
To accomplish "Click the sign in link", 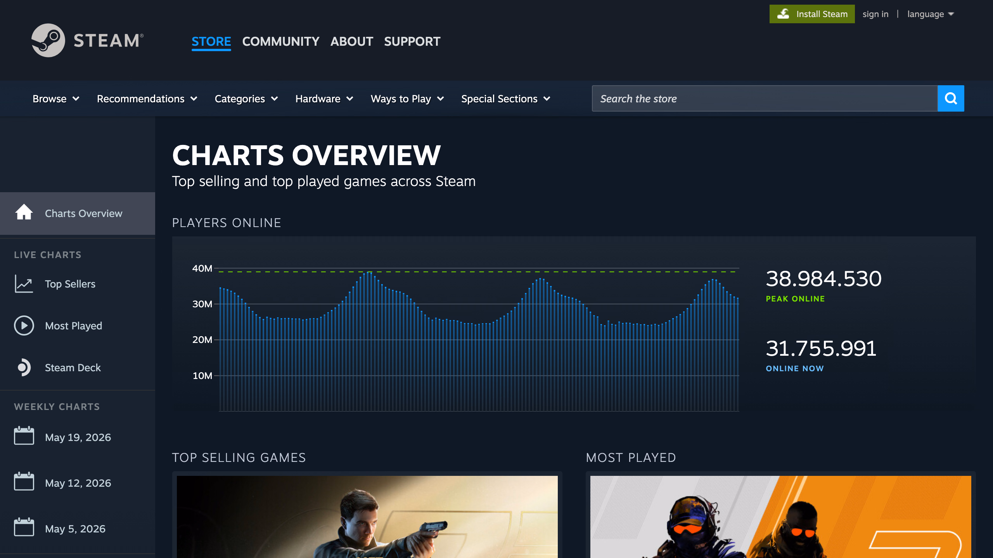I will tap(875, 14).
